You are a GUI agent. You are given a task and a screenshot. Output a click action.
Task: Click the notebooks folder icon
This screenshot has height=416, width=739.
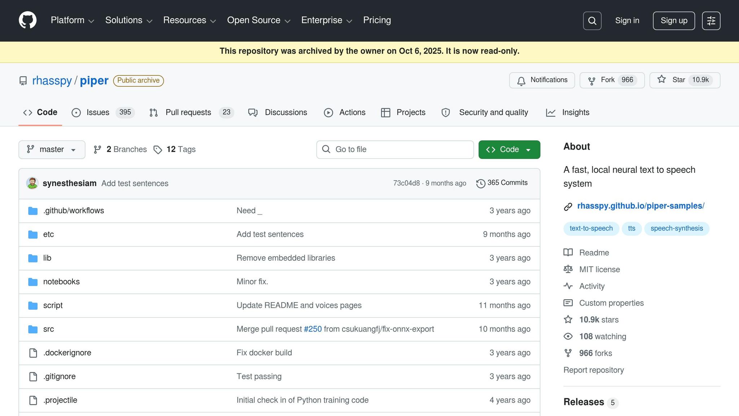pyautogui.click(x=33, y=282)
